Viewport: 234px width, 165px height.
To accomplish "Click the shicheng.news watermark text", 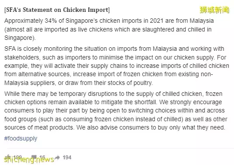I will click(x=29, y=160).
